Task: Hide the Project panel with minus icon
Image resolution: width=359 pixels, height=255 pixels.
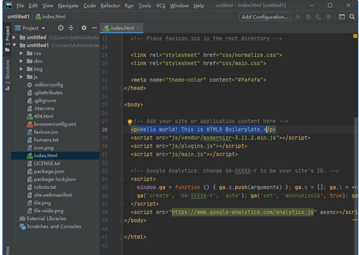Action: [94, 28]
